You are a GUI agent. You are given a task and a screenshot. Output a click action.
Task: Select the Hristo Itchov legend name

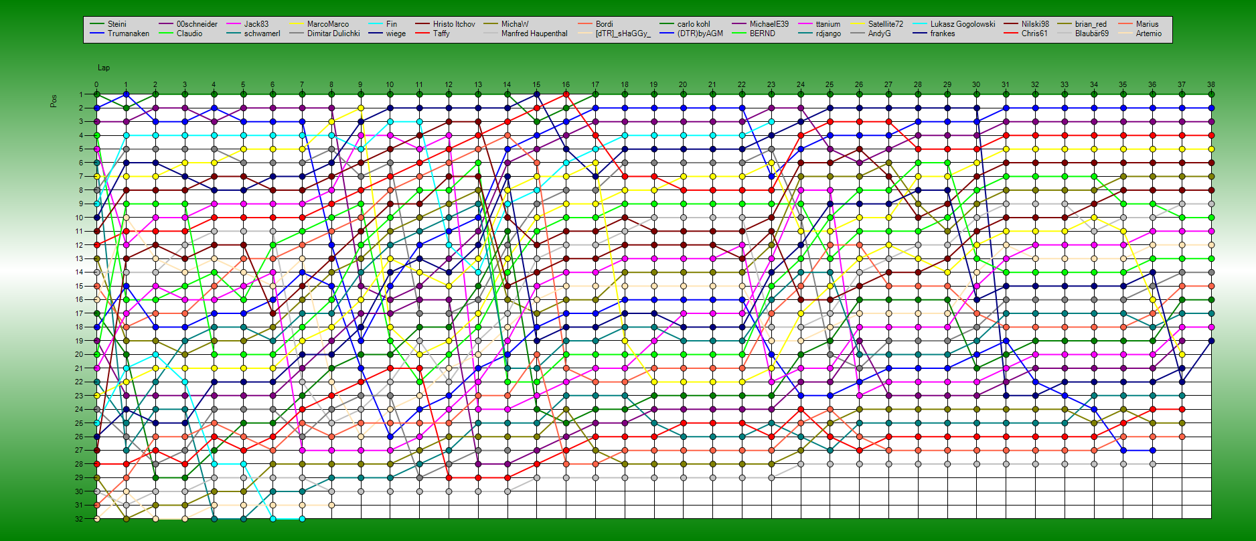pos(454,24)
